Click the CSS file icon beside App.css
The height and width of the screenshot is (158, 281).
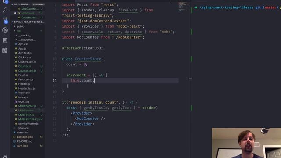click(x=16, y=44)
